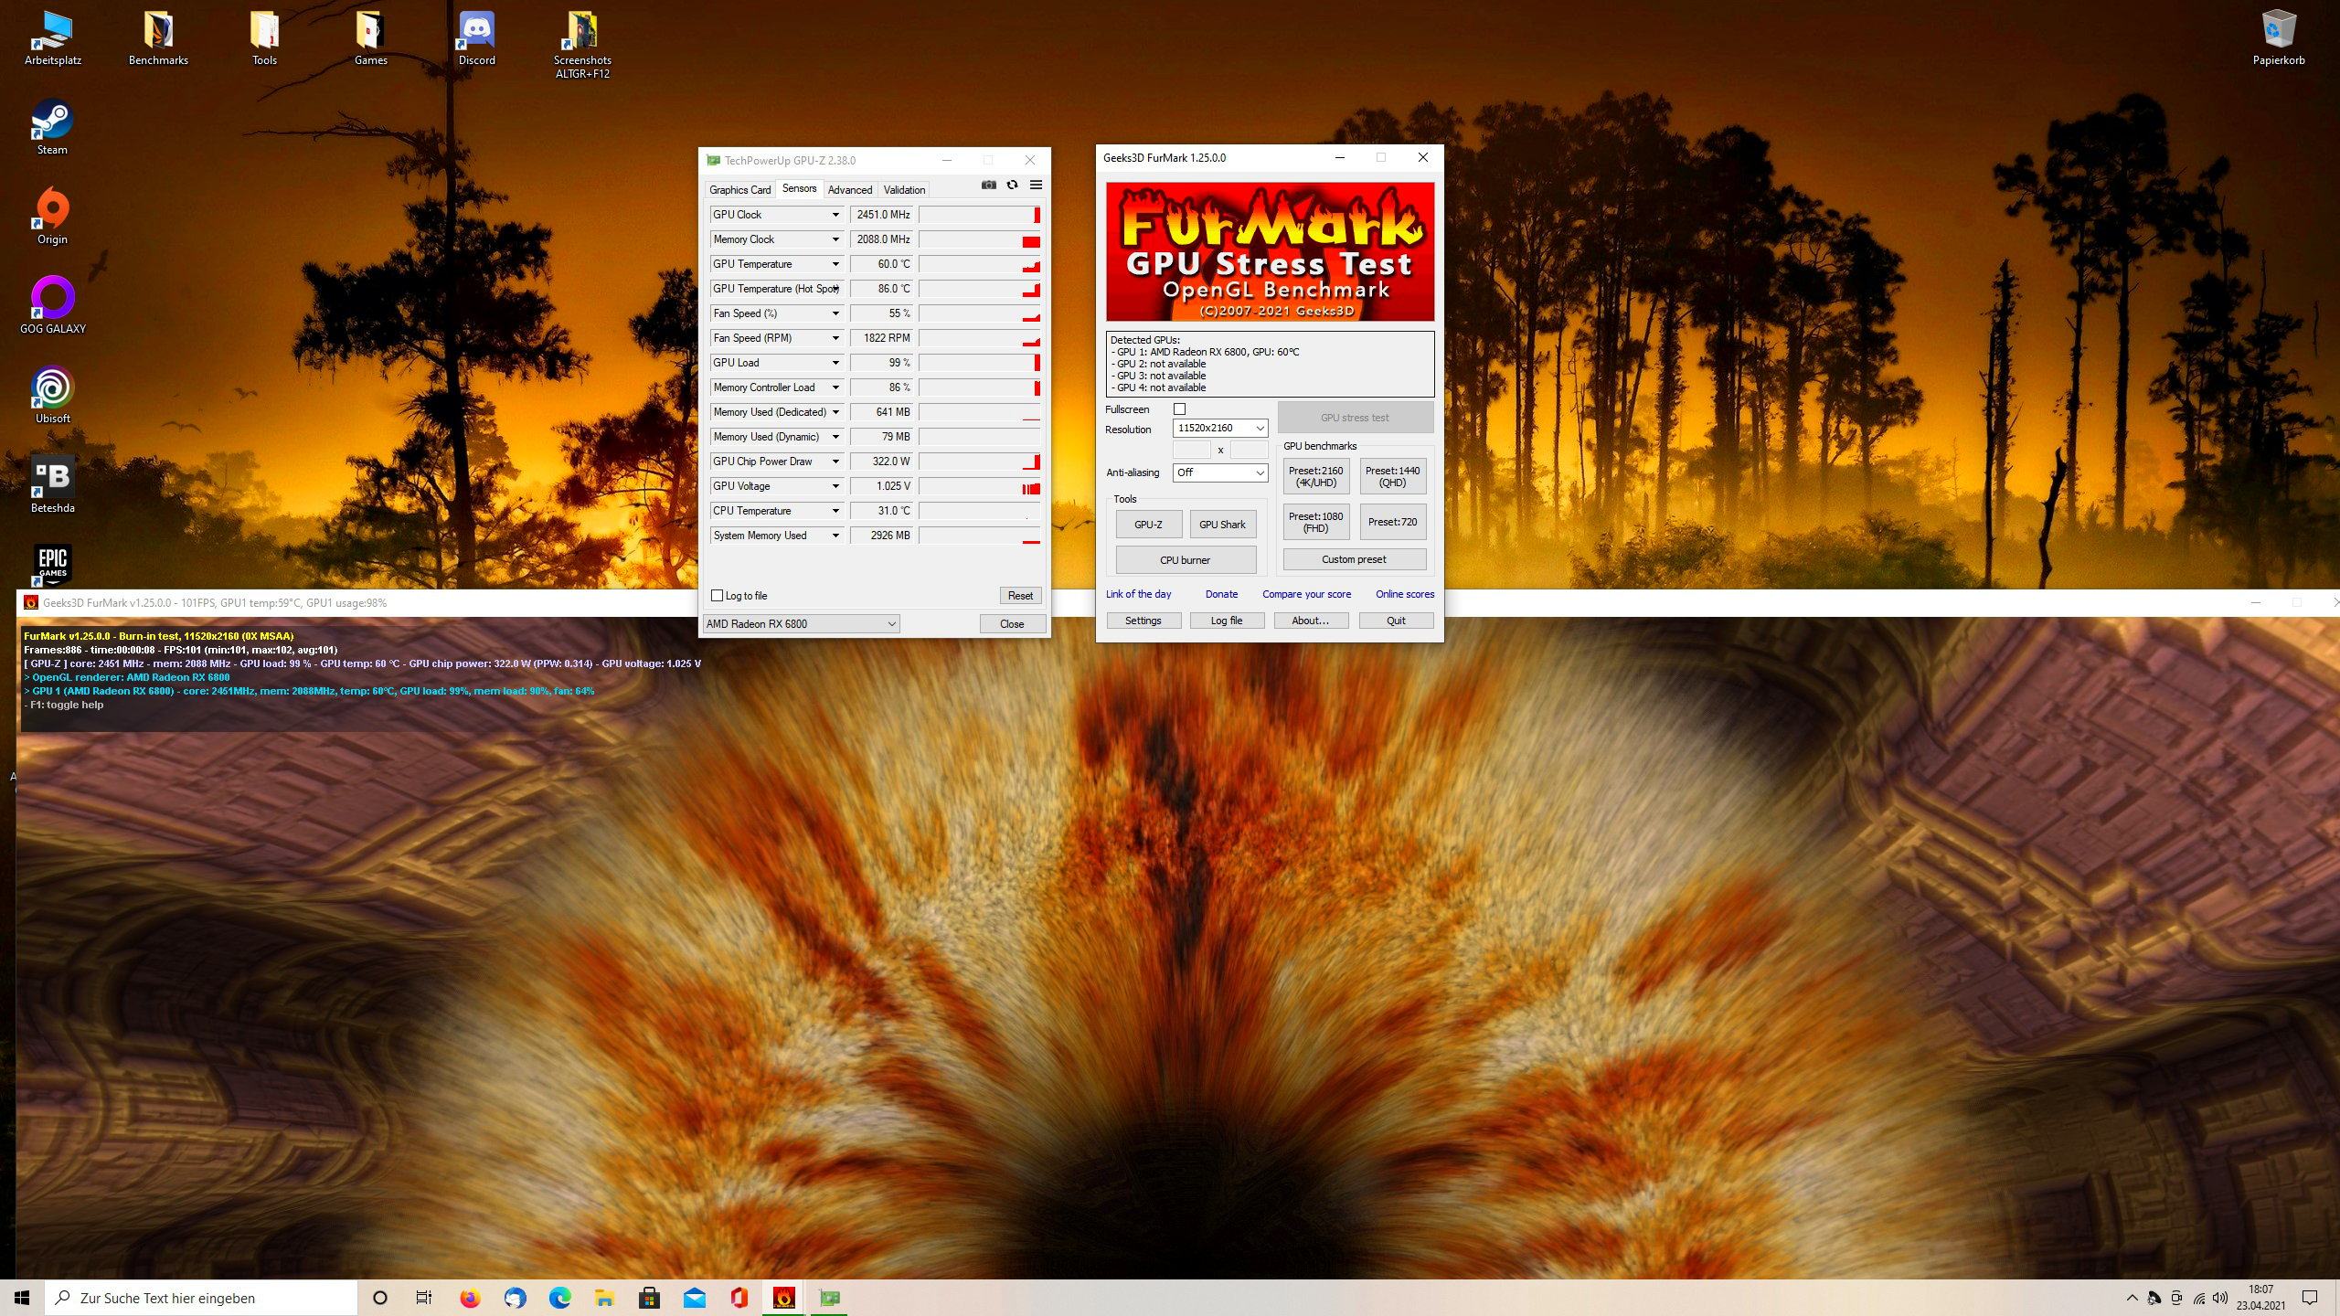This screenshot has height=1316, width=2340.
Task: Switch to the Validation tab
Action: [x=904, y=190]
